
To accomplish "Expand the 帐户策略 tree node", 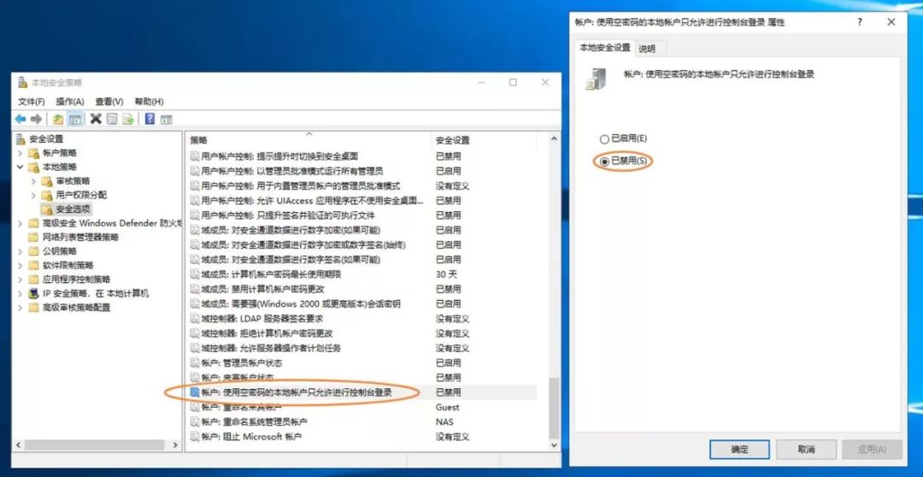I will 20,153.
